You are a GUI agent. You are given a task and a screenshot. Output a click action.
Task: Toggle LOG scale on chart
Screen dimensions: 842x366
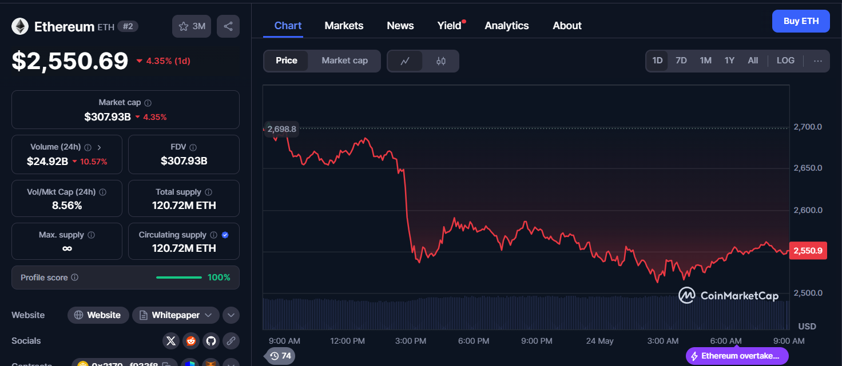point(785,61)
